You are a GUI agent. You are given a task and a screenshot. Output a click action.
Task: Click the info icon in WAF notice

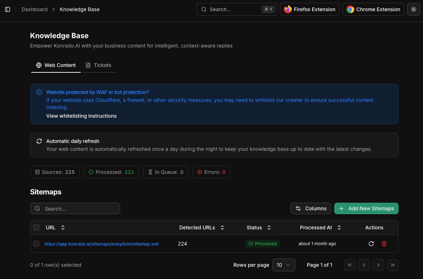point(39,93)
